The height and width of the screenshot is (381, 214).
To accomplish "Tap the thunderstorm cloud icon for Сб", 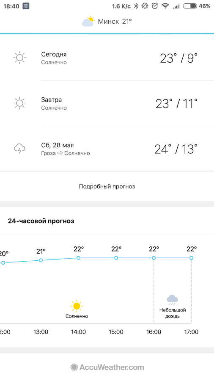I will [19, 149].
